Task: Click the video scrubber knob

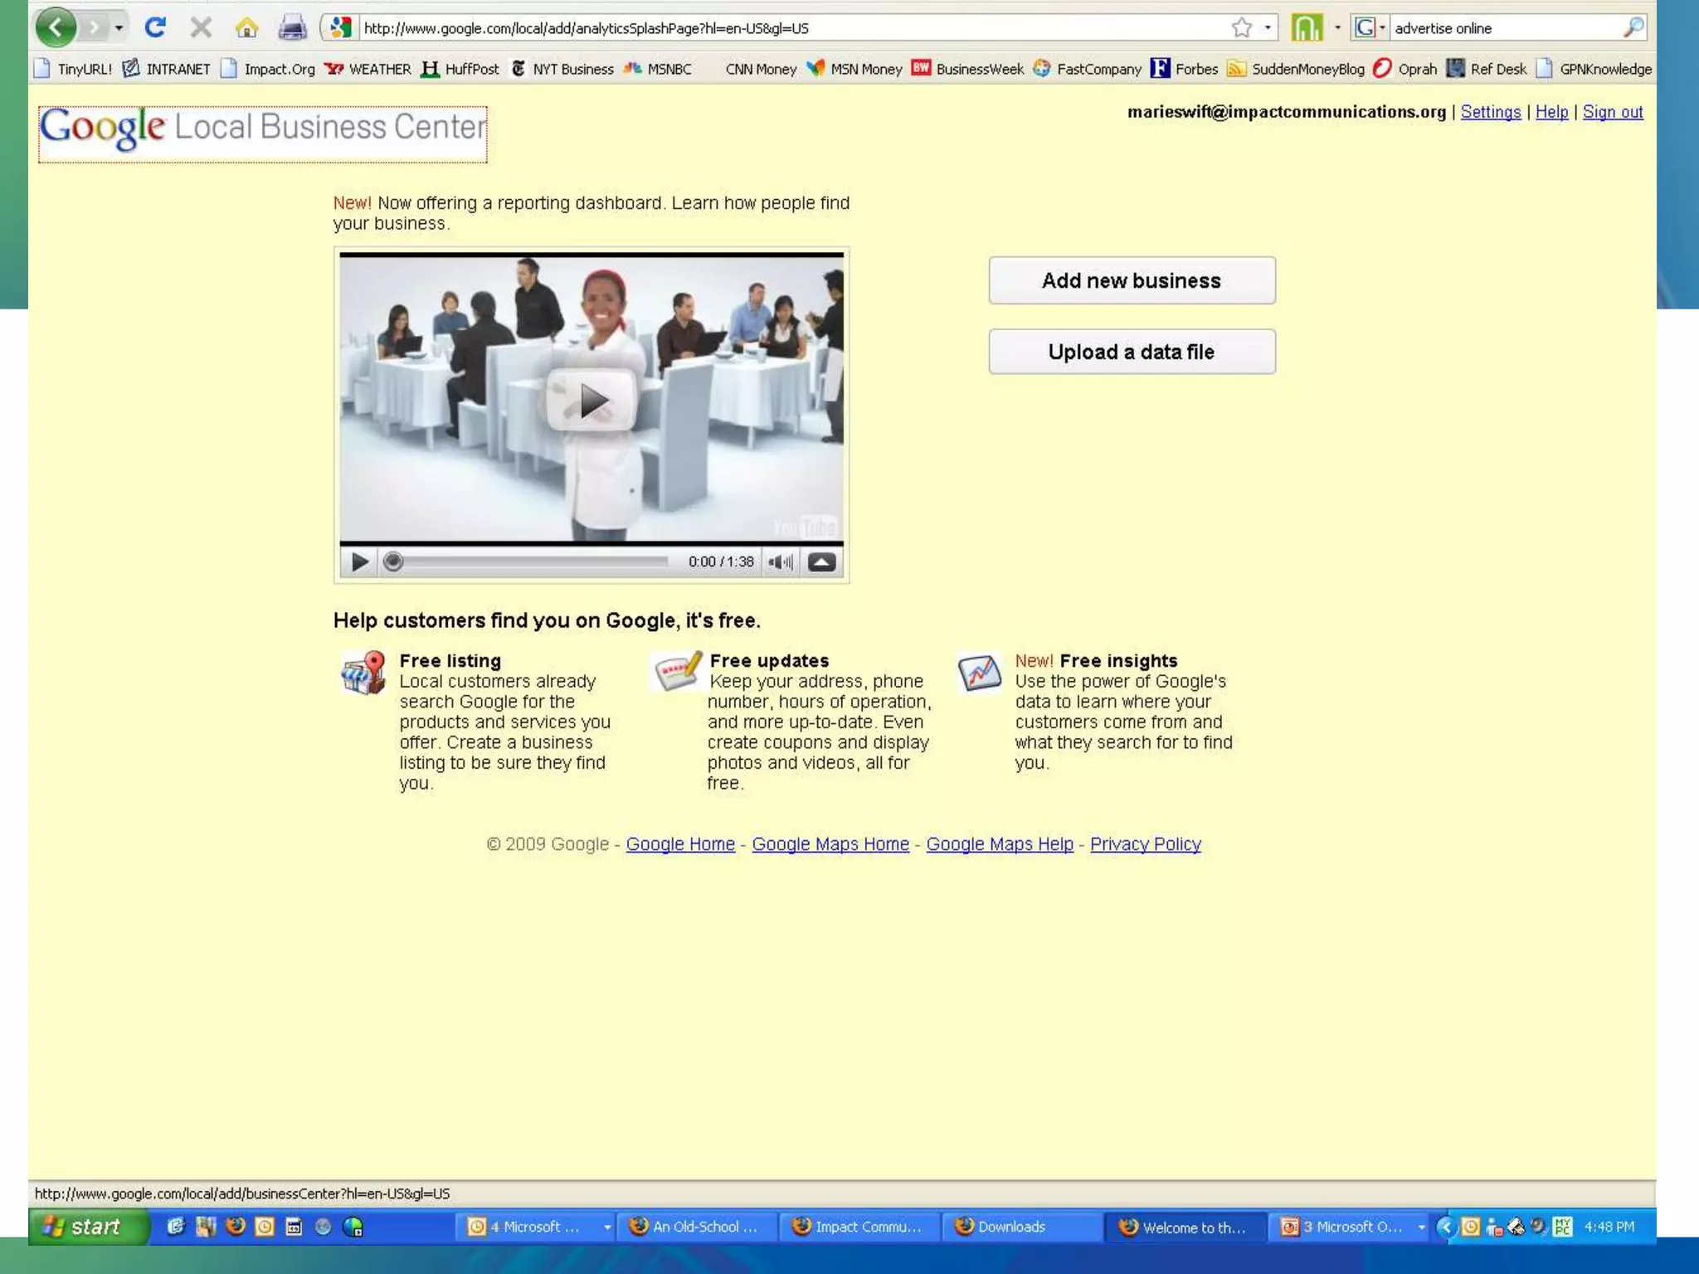Action: [x=393, y=562]
